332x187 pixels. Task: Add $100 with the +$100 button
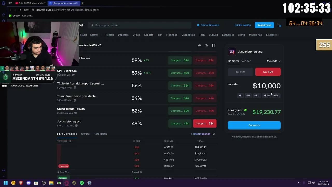(267, 96)
